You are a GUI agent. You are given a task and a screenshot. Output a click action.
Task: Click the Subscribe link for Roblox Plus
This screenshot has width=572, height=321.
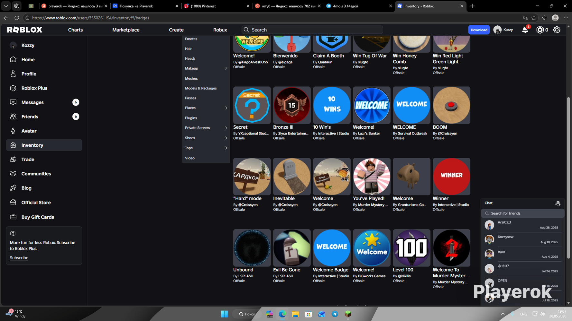click(19, 258)
